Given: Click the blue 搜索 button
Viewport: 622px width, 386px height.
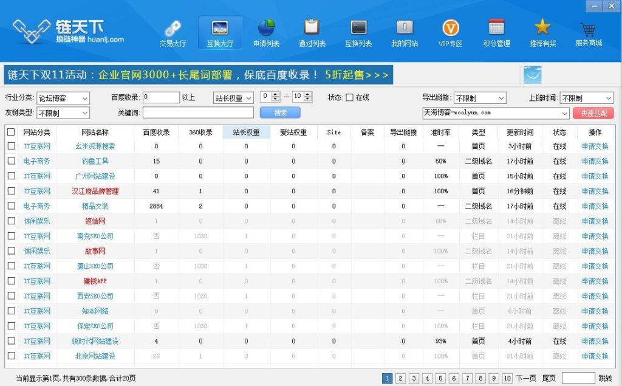Looking at the screenshot, I should (x=280, y=113).
